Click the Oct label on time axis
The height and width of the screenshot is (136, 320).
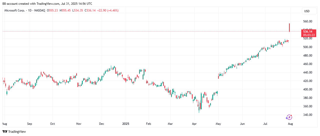tap(52, 124)
